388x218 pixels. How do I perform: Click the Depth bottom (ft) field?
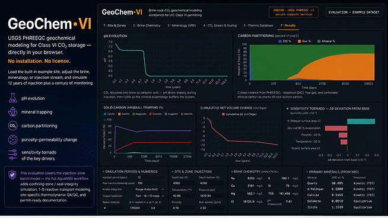tap(211, 183)
